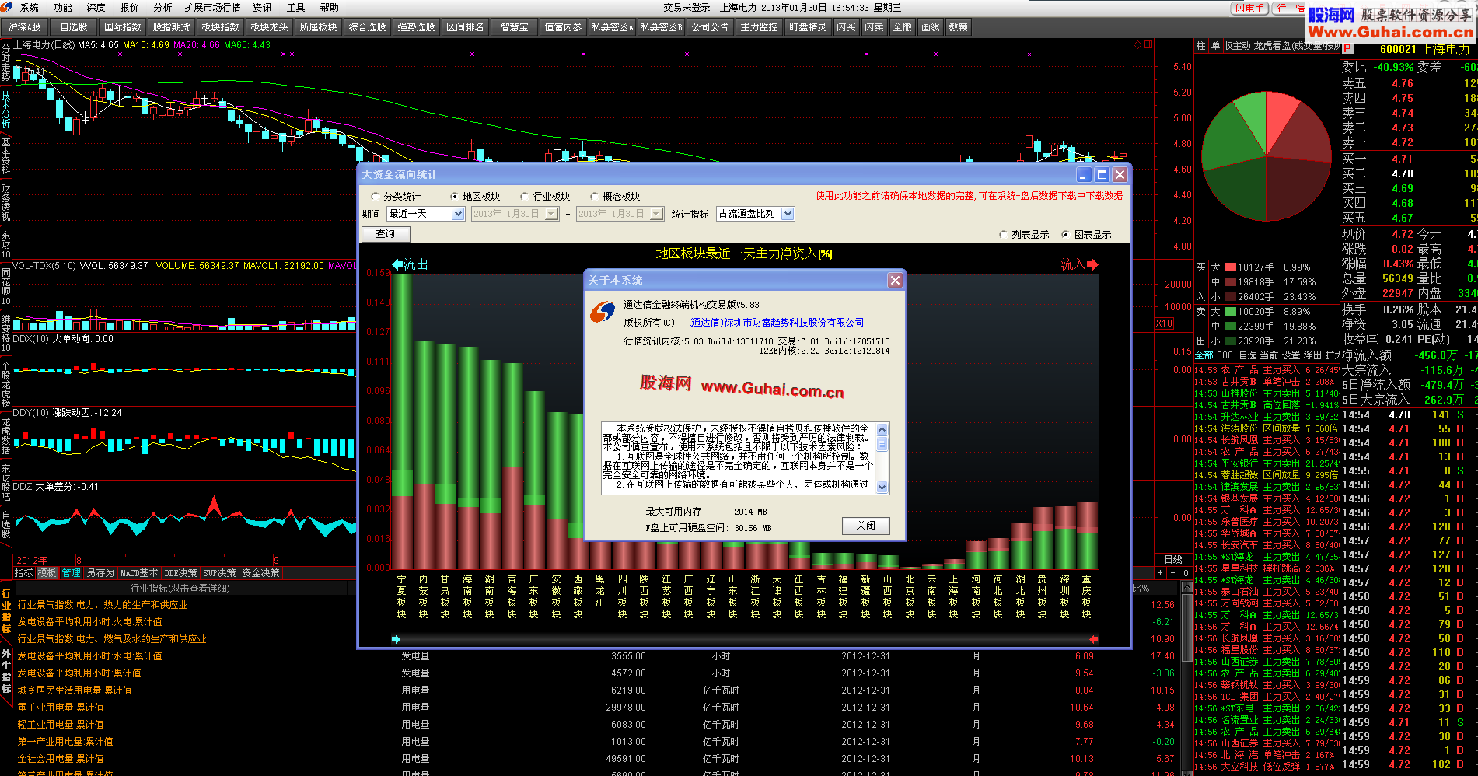Open 所属板块 from the toolbar
This screenshot has height=776, width=1478.
(319, 27)
